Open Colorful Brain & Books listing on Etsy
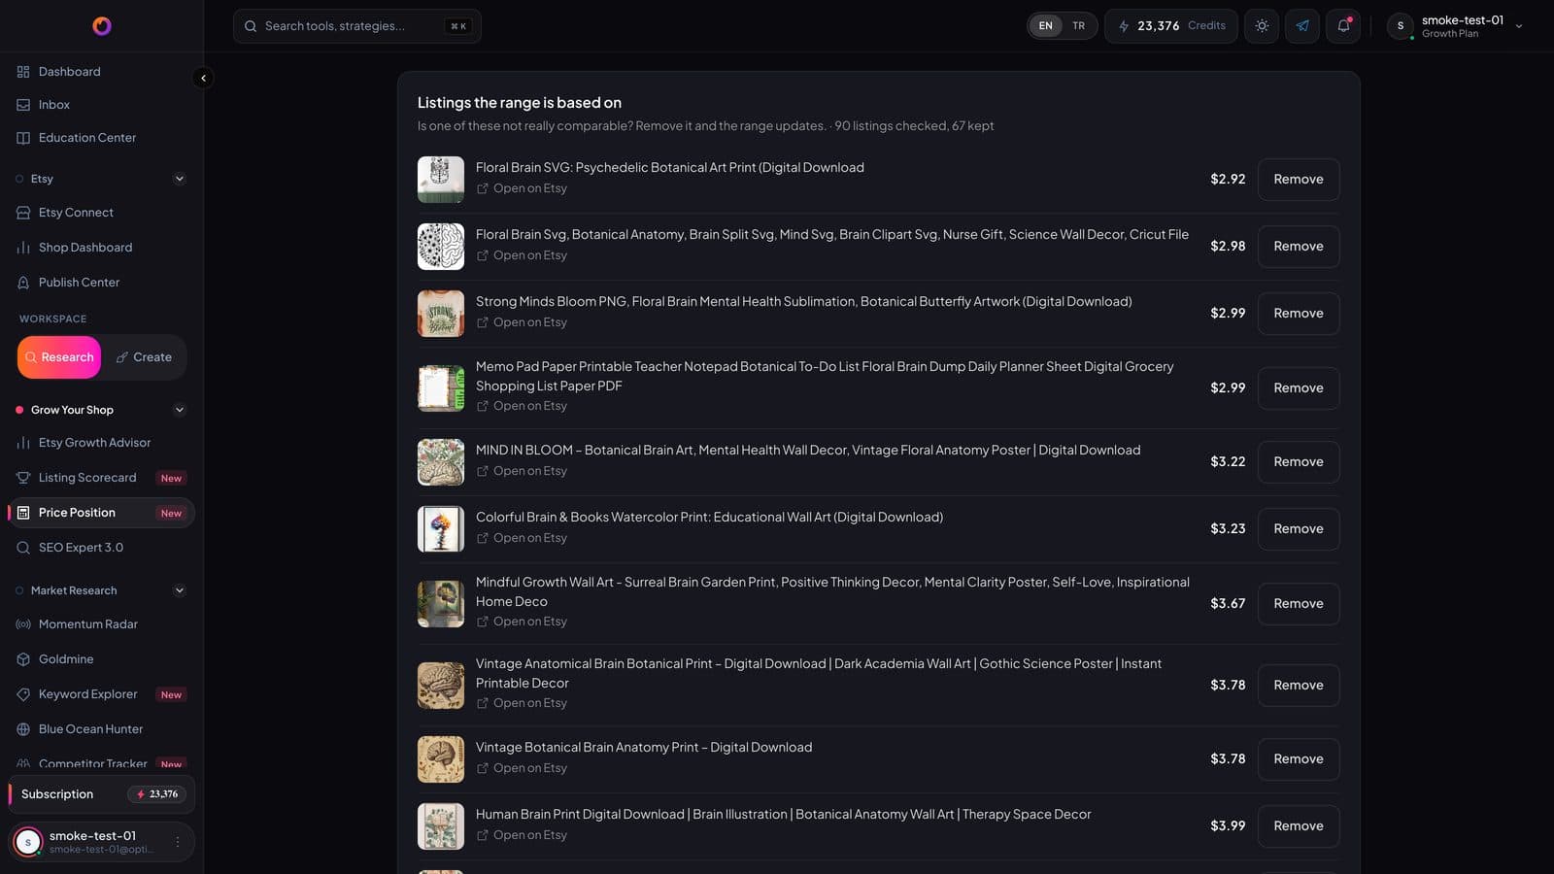This screenshot has height=874, width=1554. point(522,538)
